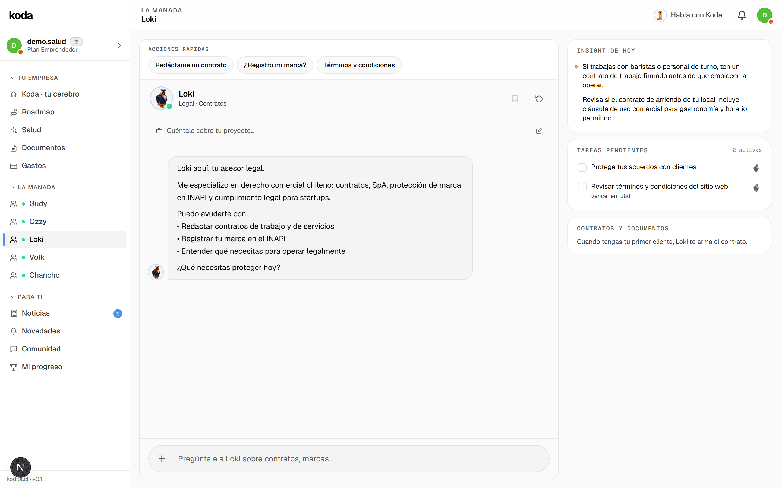
Task: Click Términos y condiciones quick action
Action: [x=359, y=65]
